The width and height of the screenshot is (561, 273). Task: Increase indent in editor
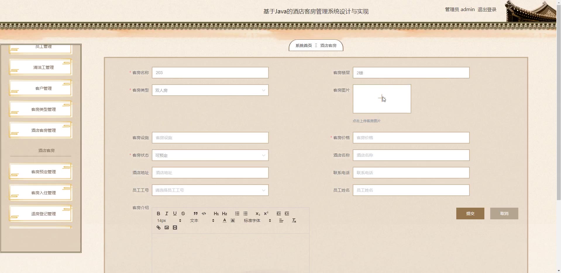tap(287, 213)
